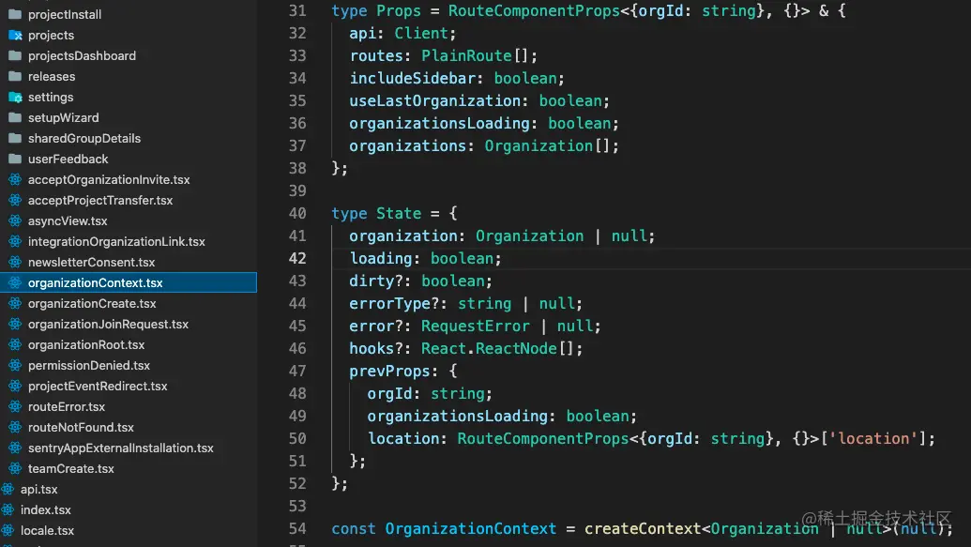This screenshot has width=971, height=547.
Task: Click React icon beside acceptProjectTransfer.tsx
Action: 15,200
